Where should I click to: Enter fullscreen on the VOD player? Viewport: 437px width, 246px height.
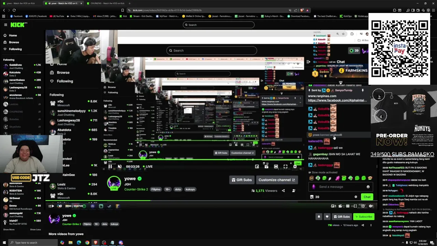355,206
